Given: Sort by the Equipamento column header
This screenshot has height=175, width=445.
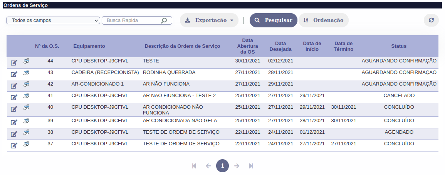Looking at the screenshot, I should tap(89, 46).
